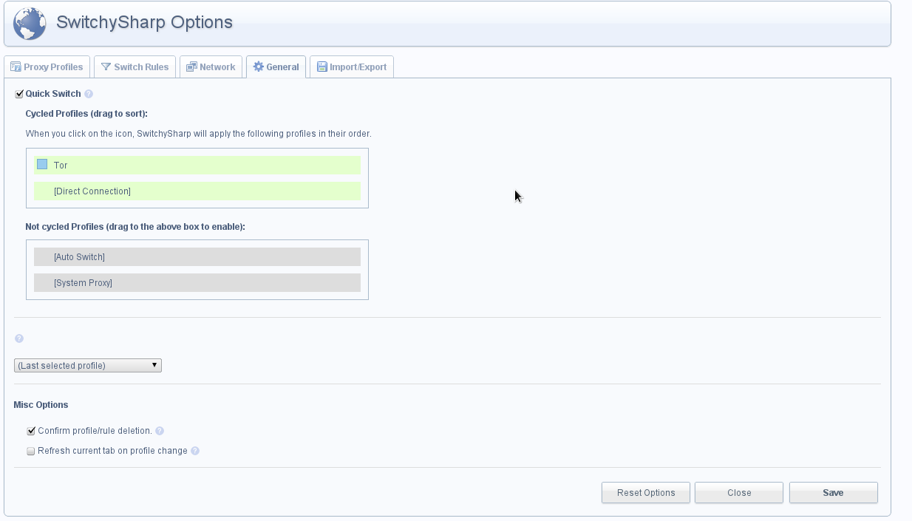912x521 pixels.
Task: Click the SwitchySharp globe logo icon
Action: [30, 24]
